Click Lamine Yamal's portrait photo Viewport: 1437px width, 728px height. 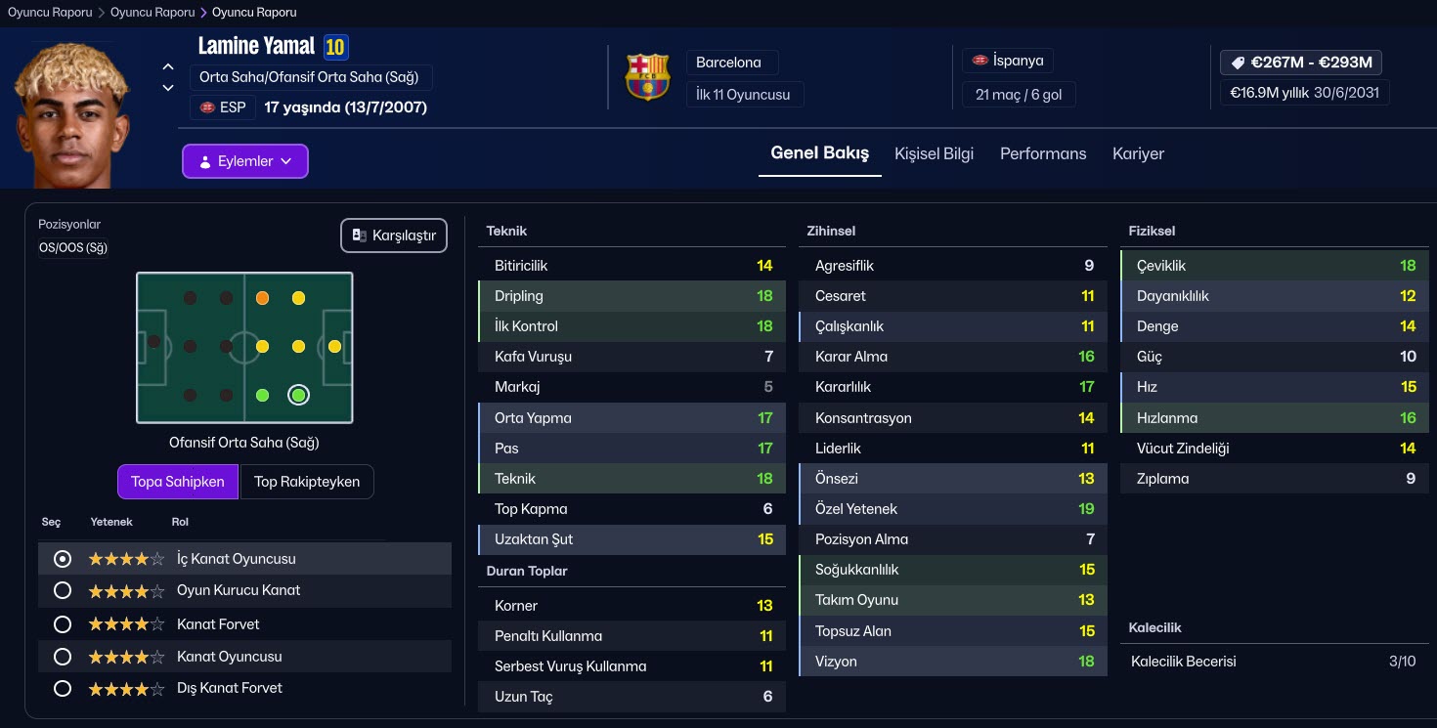(73, 117)
